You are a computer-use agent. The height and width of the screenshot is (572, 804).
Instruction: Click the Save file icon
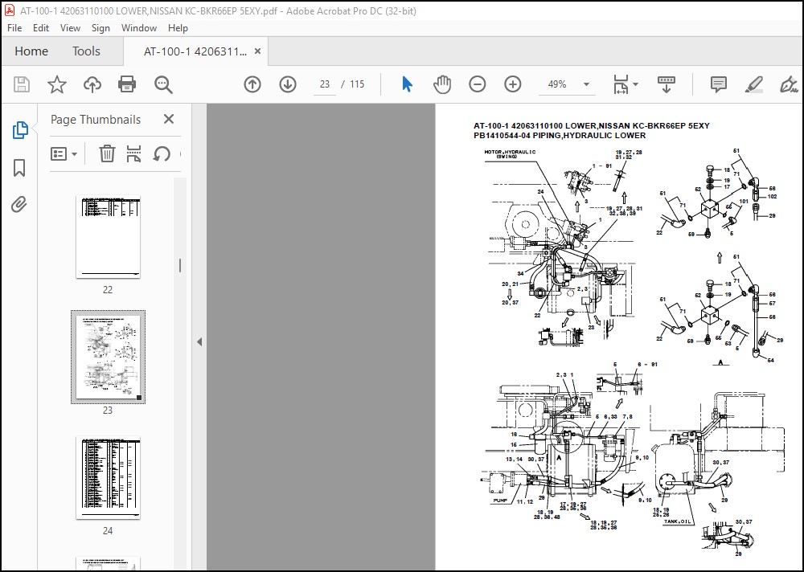(22, 84)
